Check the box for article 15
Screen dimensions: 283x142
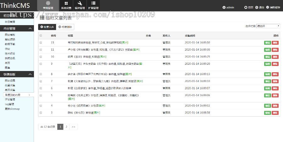(41, 43)
